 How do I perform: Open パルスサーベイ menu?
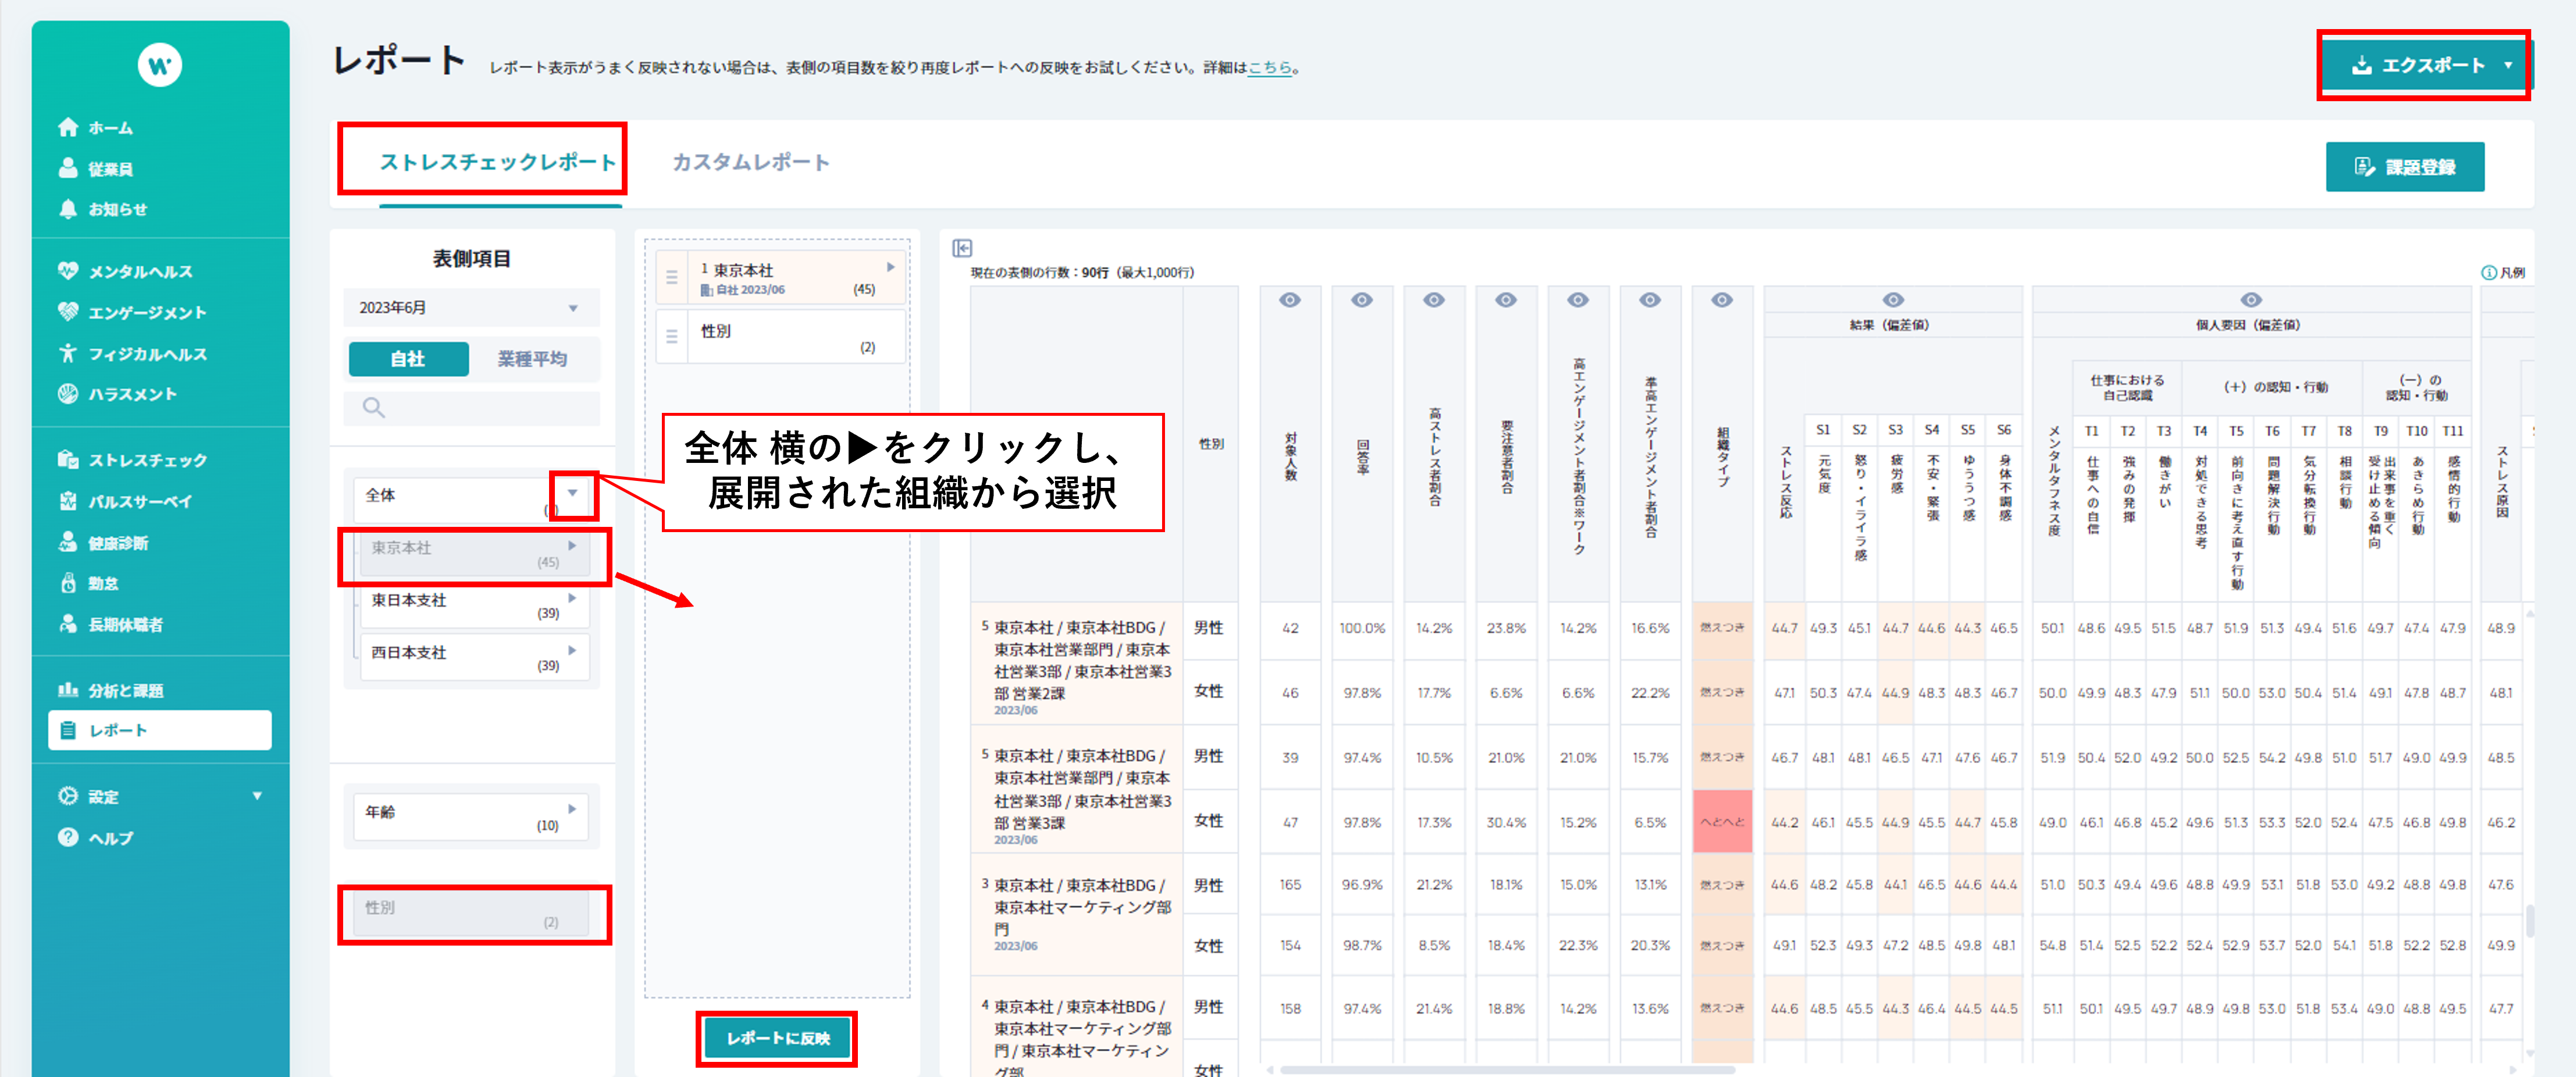pos(126,501)
